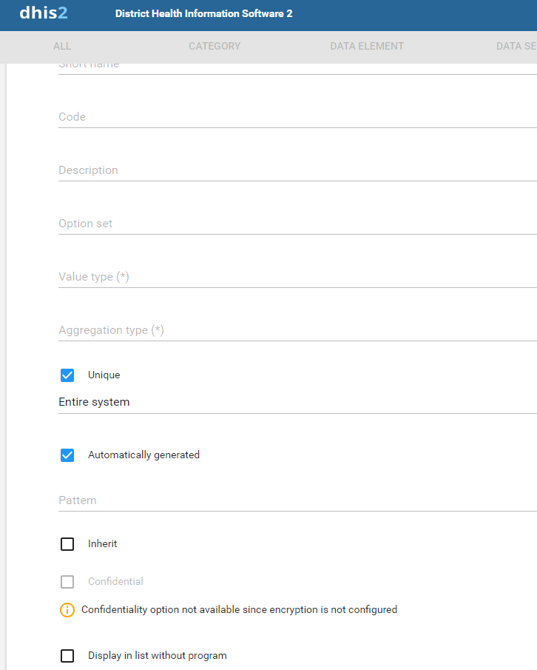This screenshot has height=670, width=537.
Task: Uncheck the Unique checkbox
Action: click(x=67, y=375)
